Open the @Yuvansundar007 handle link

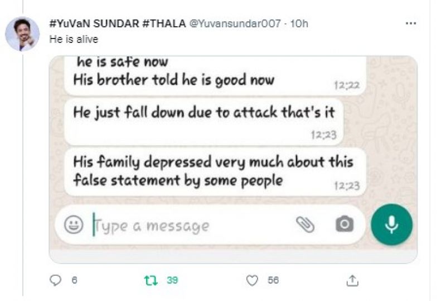pos(235,23)
